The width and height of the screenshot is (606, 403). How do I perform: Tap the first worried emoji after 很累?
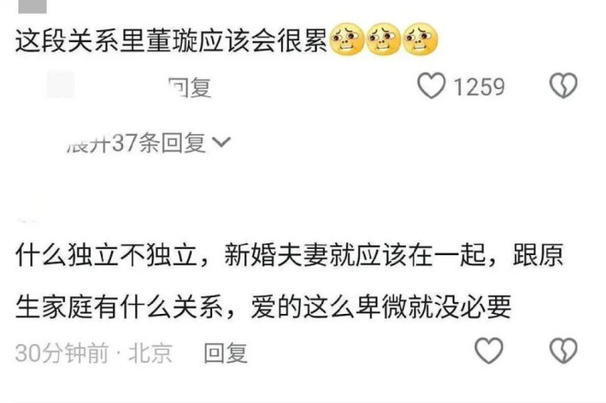[x=347, y=39]
